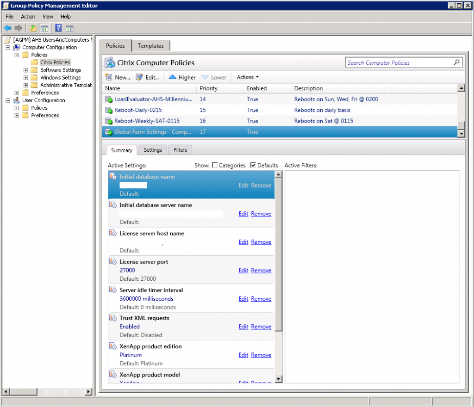Switch to the Templates tab
The width and height of the screenshot is (474, 407).
150,46
